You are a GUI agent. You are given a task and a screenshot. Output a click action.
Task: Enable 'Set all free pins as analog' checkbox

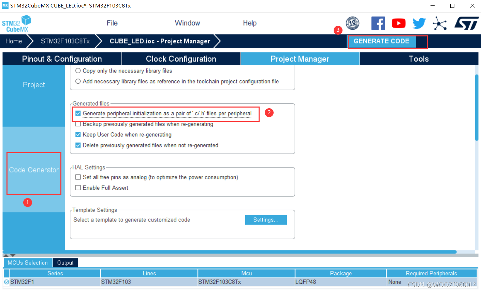tap(78, 177)
